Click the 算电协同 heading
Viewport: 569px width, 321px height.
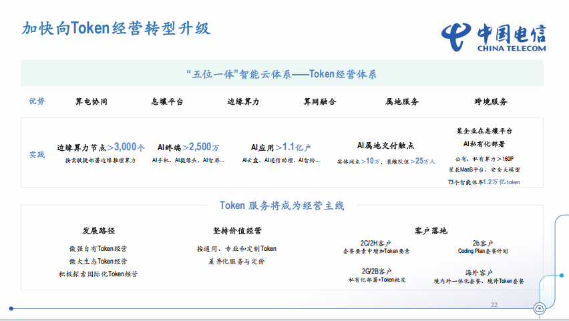tap(91, 102)
